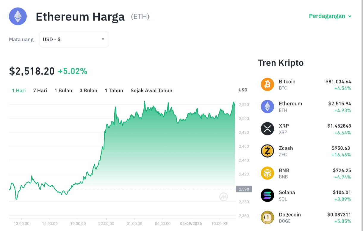Click the XRP coin icon
Viewport: 363px width, 231px height.
267,129
